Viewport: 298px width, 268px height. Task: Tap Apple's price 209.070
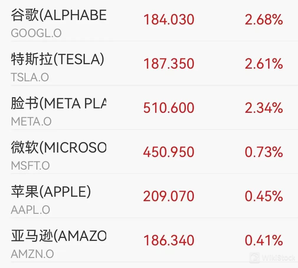(x=169, y=196)
